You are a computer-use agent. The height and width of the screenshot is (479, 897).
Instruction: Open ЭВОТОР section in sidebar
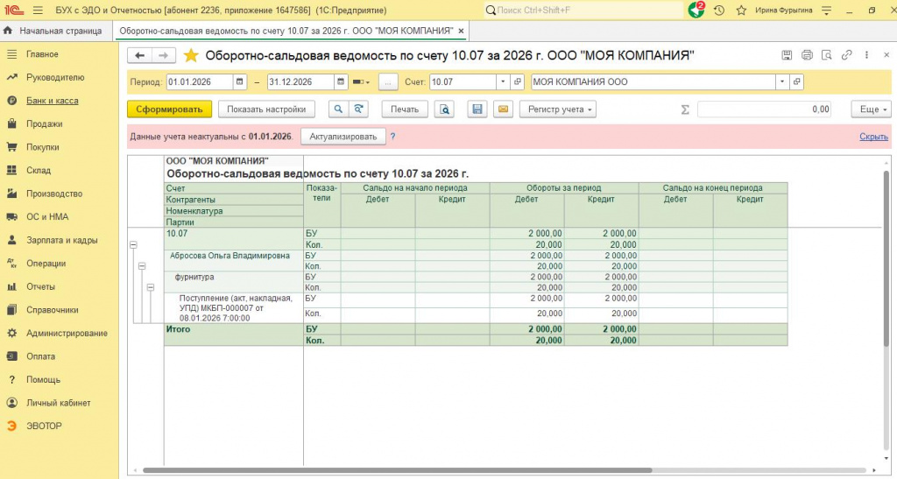[x=44, y=426]
